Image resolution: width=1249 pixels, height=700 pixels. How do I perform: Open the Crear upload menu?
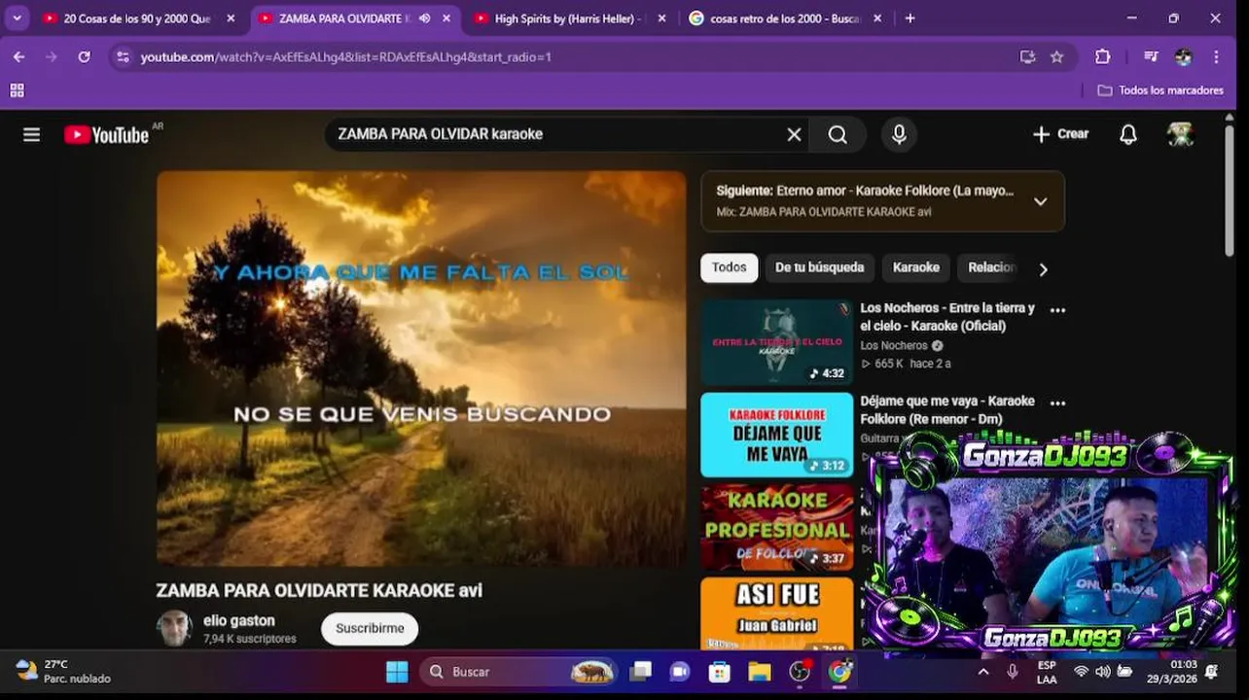pos(1061,134)
